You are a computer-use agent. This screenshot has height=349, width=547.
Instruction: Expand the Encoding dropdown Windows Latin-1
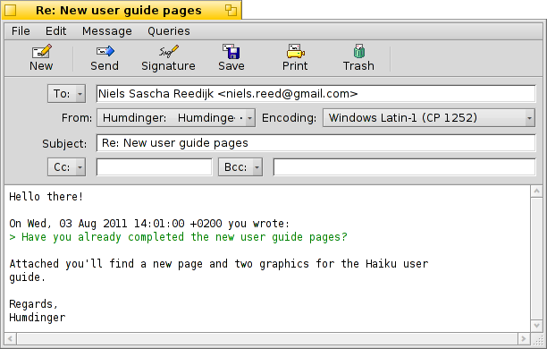point(429,118)
